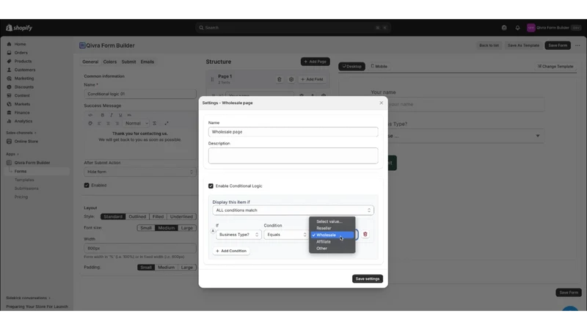Click the Add Condition button
This screenshot has height=330, width=587.
point(231,251)
